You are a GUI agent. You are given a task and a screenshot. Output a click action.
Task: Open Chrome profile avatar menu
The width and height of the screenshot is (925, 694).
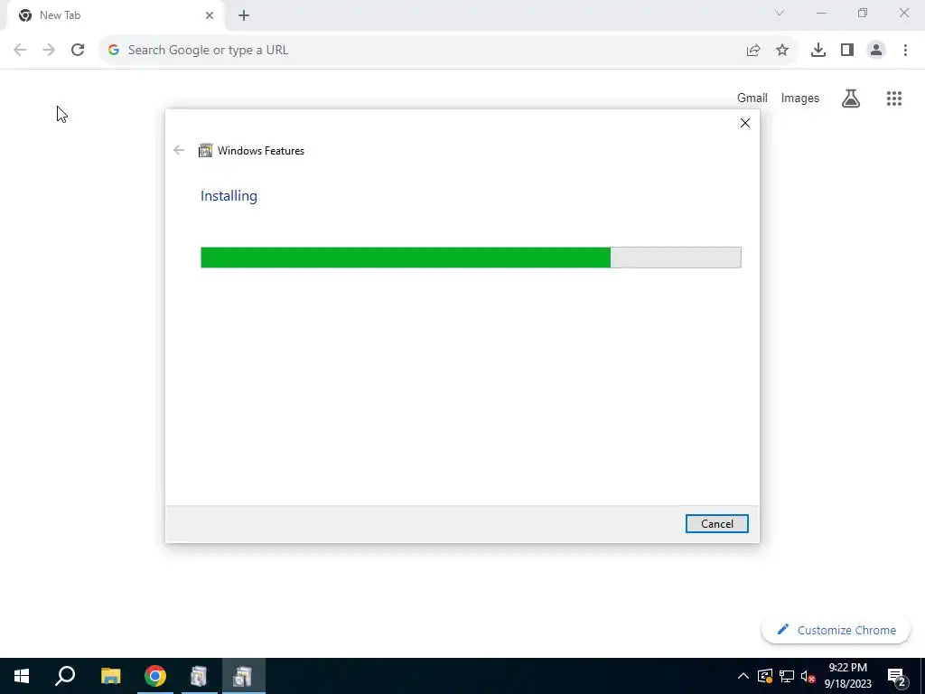876,50
